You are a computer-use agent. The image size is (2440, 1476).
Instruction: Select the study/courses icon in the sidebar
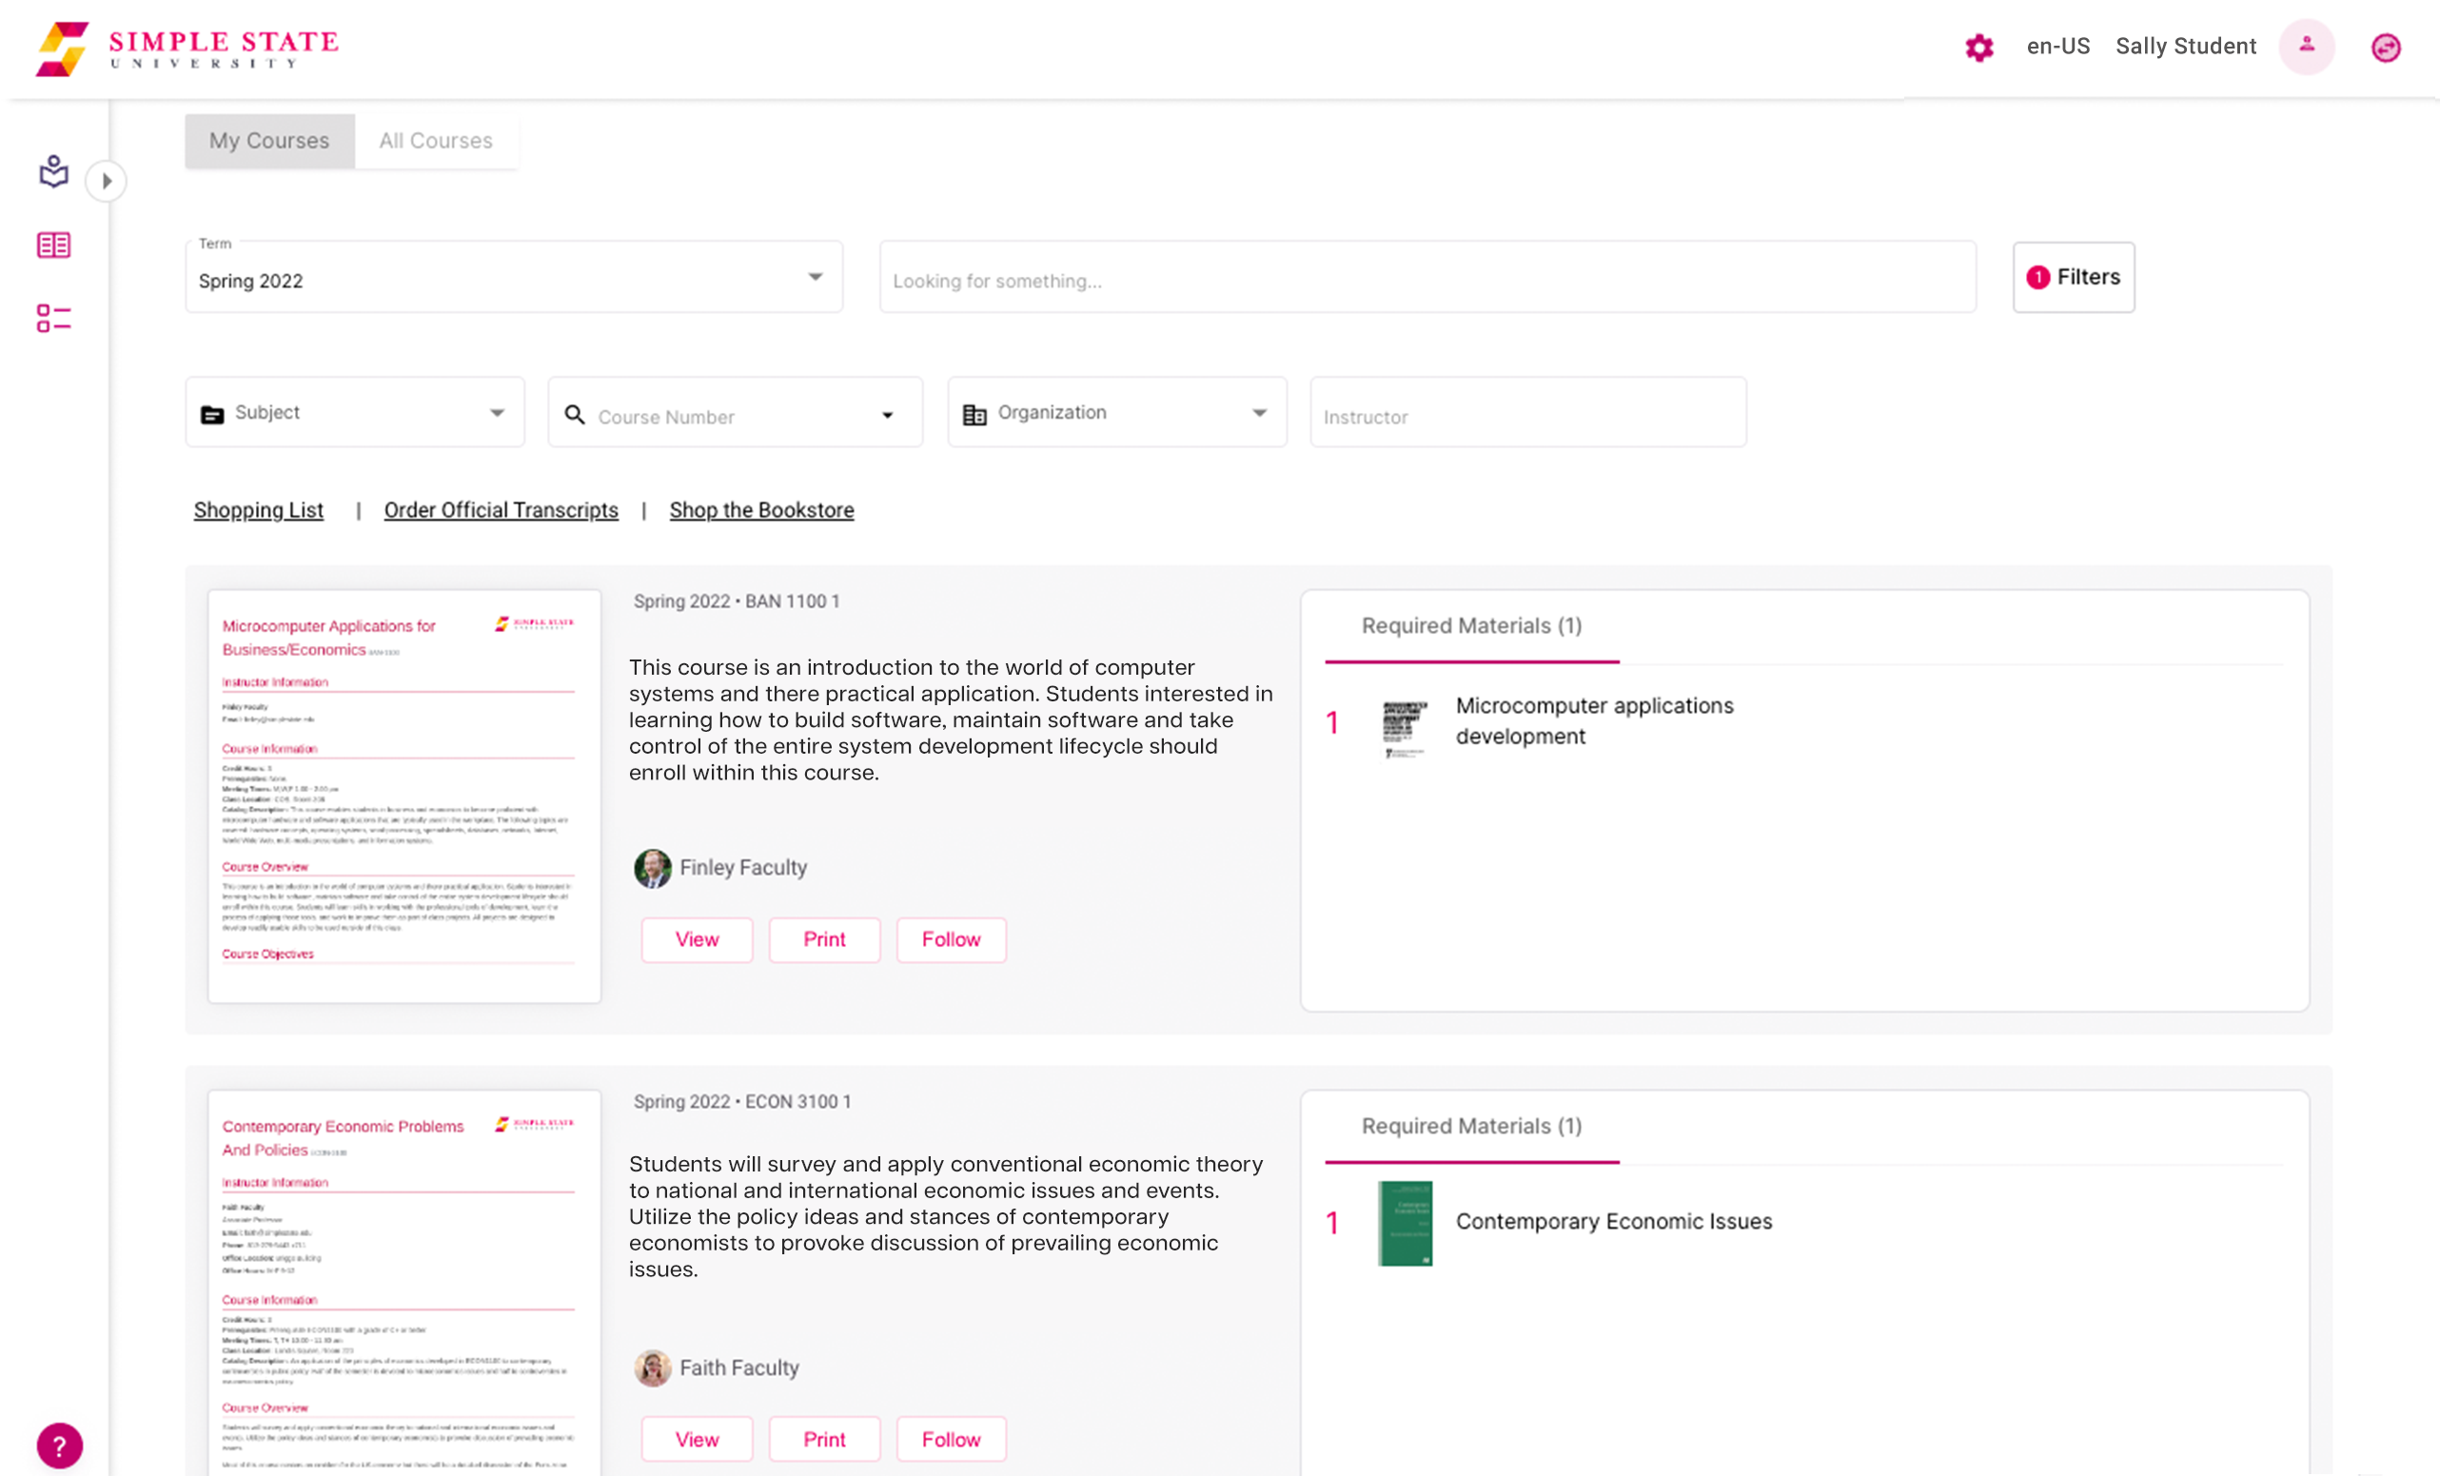coord(53,173)
